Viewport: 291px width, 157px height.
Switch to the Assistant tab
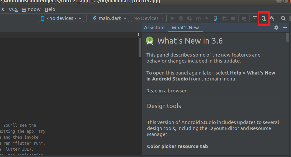click(x=155, y=28)
